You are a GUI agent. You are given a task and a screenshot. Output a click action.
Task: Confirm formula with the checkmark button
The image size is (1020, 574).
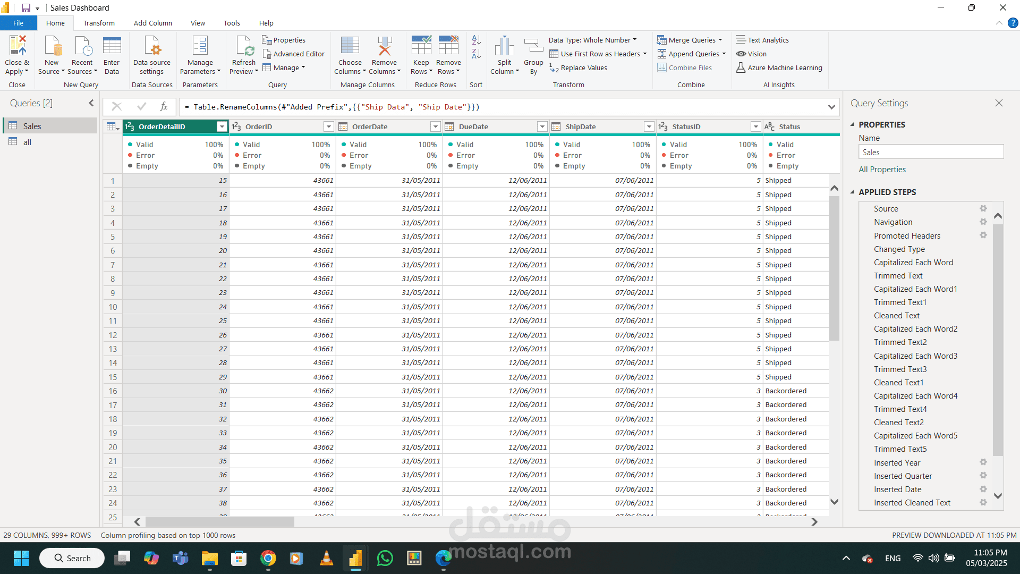(x=141, y=107)
